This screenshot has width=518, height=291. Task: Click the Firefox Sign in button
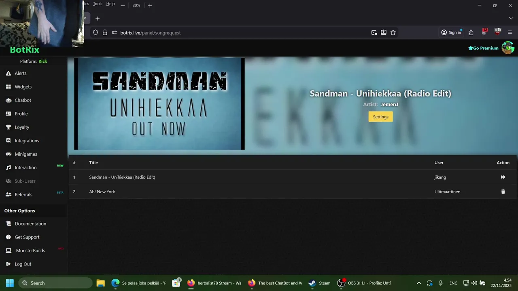tap(451, 32)
